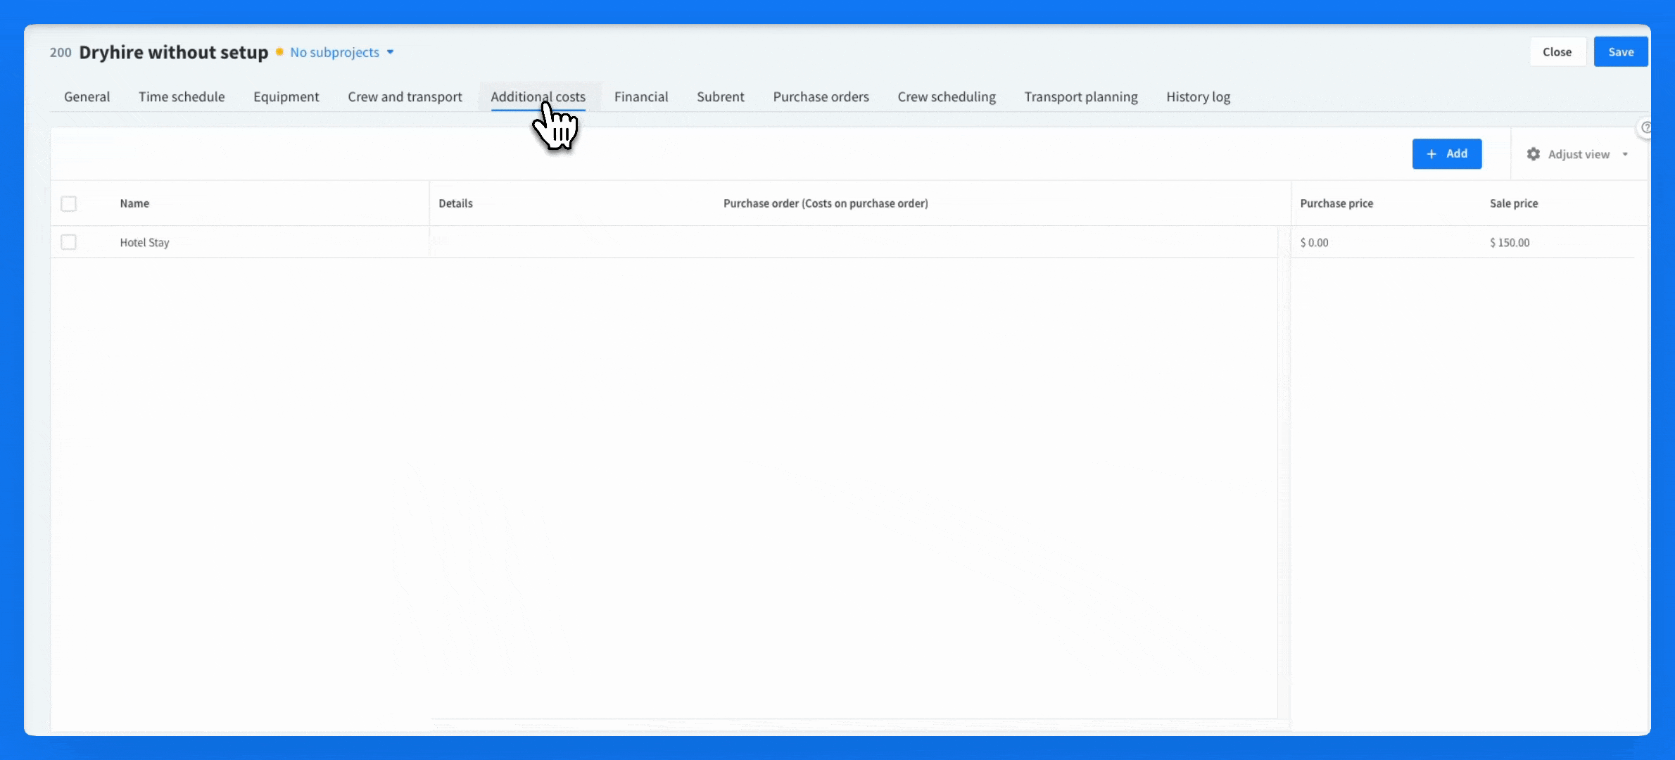The image size is (1675, 760).
Task: Click the $ 0.00 purchase price cell
Action: click(1314, 243)
